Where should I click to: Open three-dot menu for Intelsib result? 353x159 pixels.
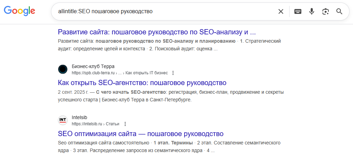(x=125, y=124)
